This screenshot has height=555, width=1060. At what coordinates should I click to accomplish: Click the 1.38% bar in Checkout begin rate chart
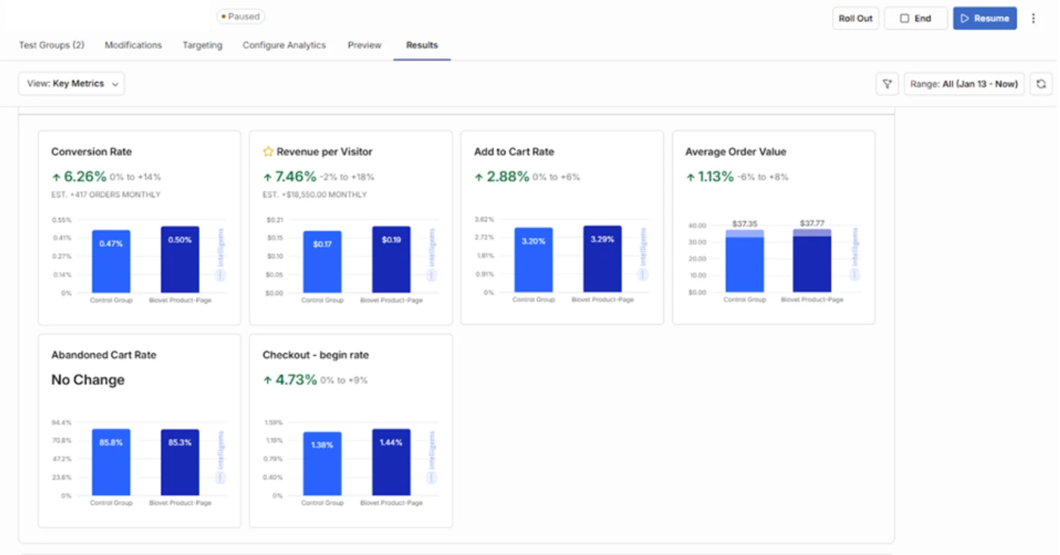tap(322, 464)
